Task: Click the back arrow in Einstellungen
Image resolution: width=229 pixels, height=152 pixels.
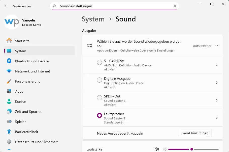Action: [6, 6]
